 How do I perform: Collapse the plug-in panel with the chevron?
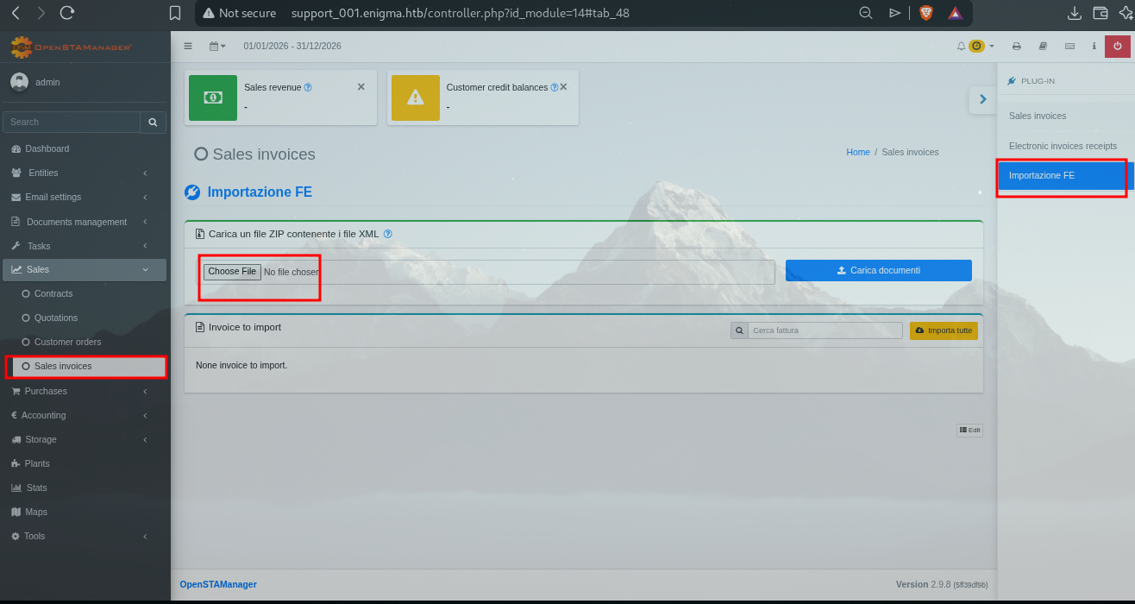click(x=982, y=99)
